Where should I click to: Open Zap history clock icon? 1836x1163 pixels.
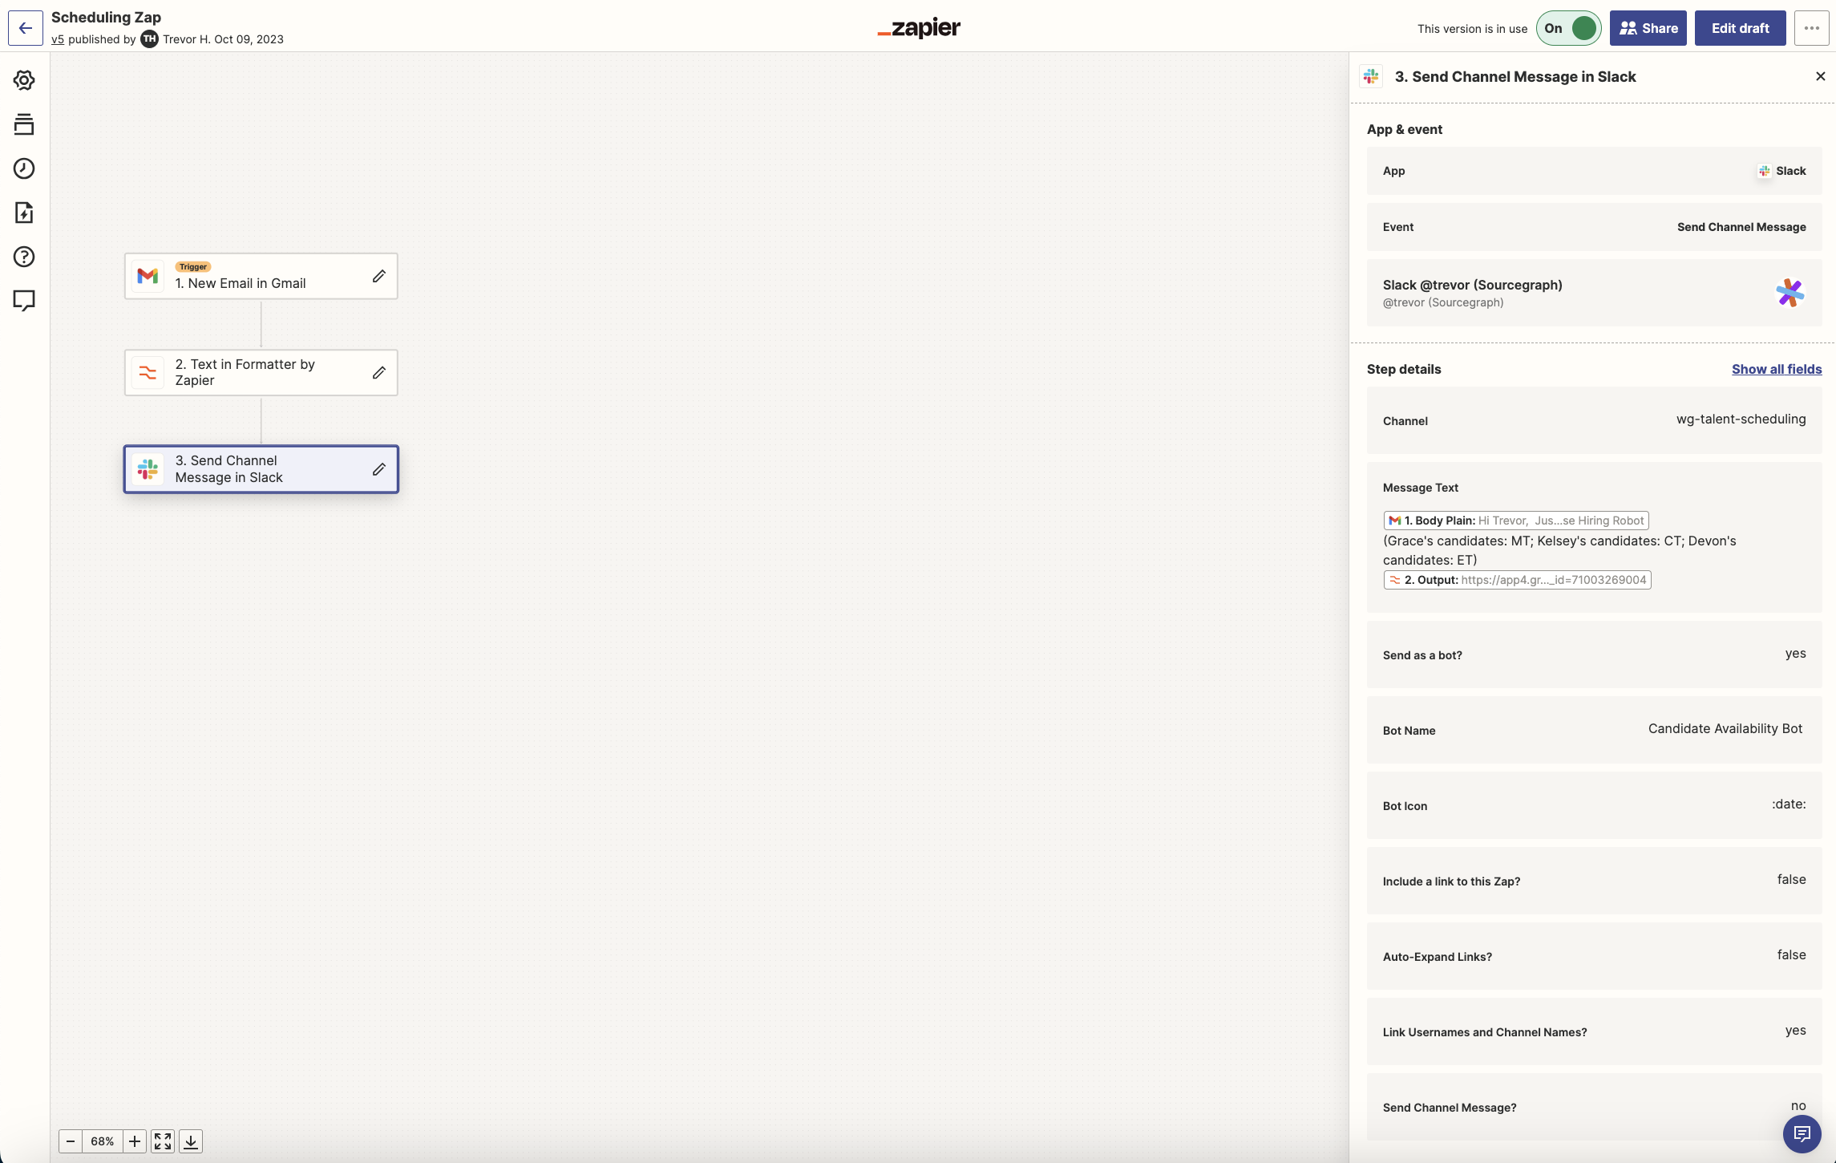(24, 168)
